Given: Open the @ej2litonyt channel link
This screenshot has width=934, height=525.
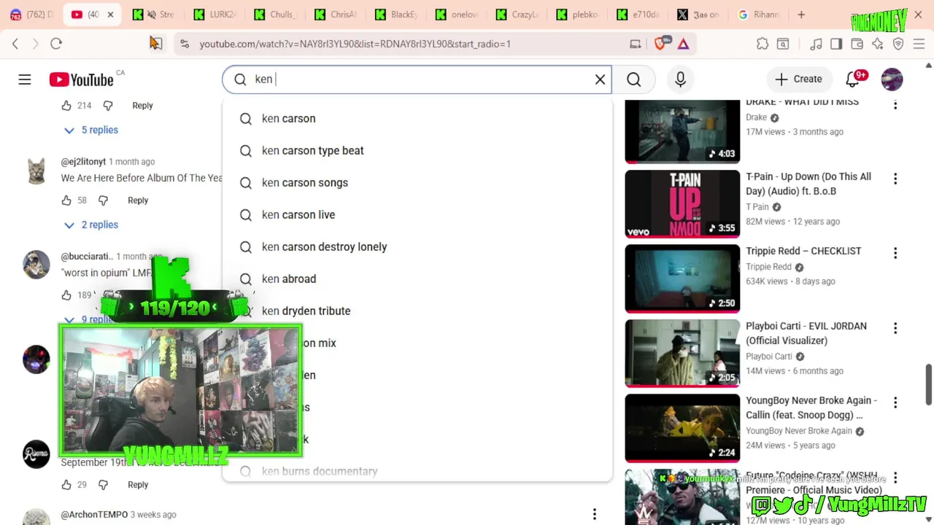Looking at the screenshot, I should (83, 162).
